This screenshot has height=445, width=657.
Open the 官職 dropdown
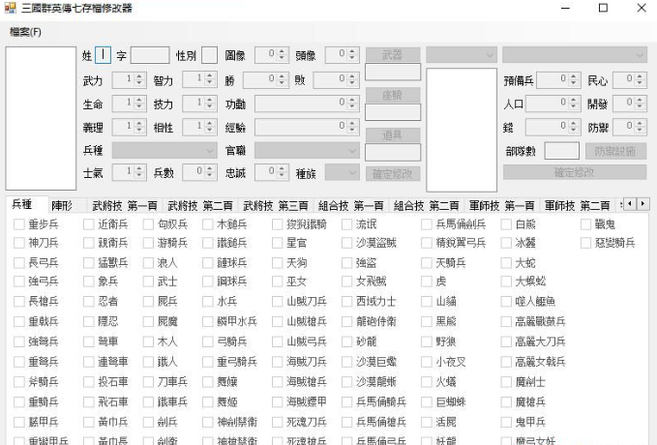pyautogui.click(x=307, y=150)
